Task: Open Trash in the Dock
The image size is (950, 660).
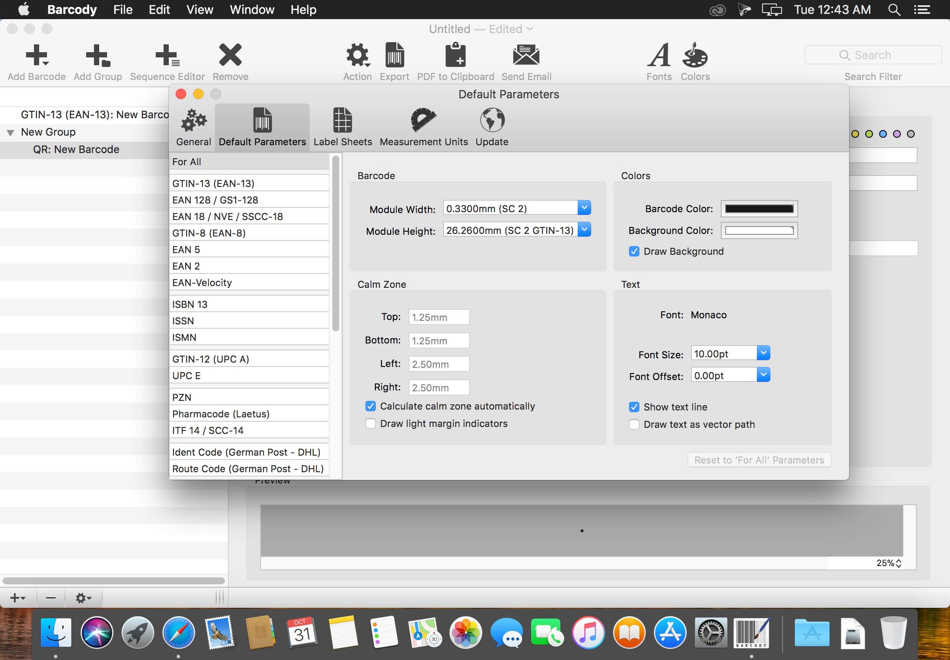Action: (x=894, y=632)
